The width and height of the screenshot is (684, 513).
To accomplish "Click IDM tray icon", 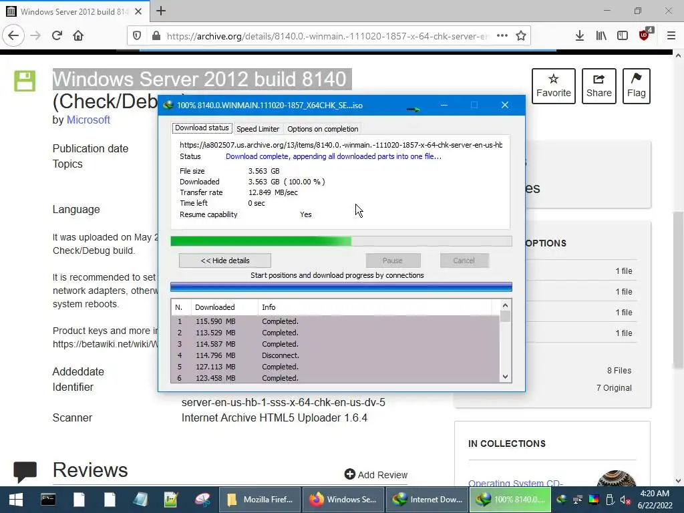I will tap(561, 500).
